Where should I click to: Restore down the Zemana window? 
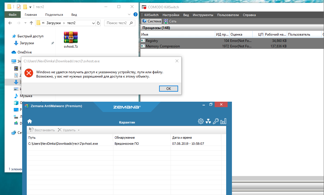211,105
